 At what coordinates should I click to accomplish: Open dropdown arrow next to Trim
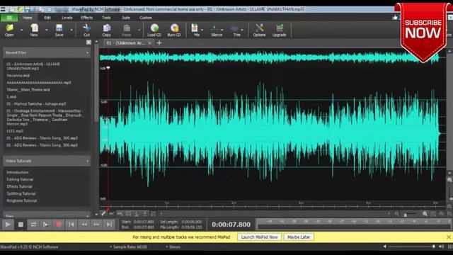pyautogui.click(x=242, y=30)
